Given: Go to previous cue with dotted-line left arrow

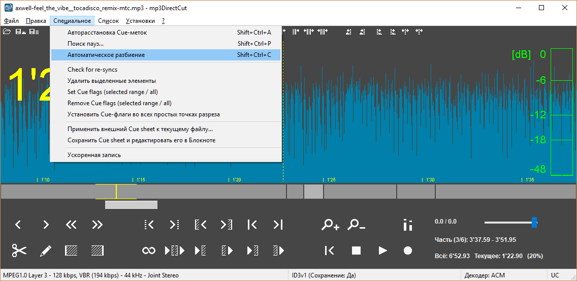Looking at the screenshot, I should pos(149,224).
